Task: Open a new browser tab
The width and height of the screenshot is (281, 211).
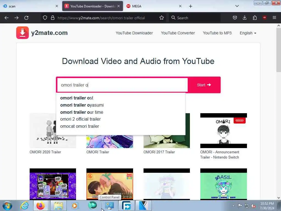Action: pyautogui.click(x=191, y=6)
